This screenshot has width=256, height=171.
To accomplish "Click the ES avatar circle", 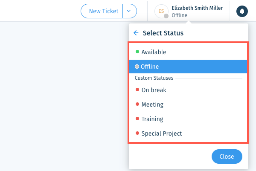I will coord(161,11).
